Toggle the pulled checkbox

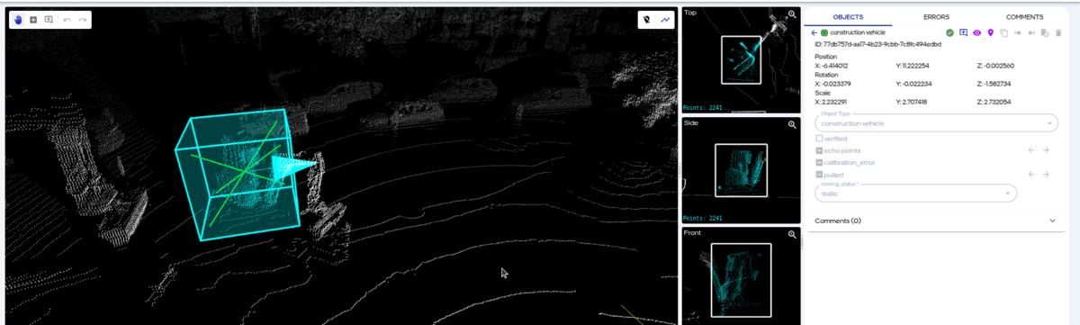pyautogui.click(x=818, y=175)
